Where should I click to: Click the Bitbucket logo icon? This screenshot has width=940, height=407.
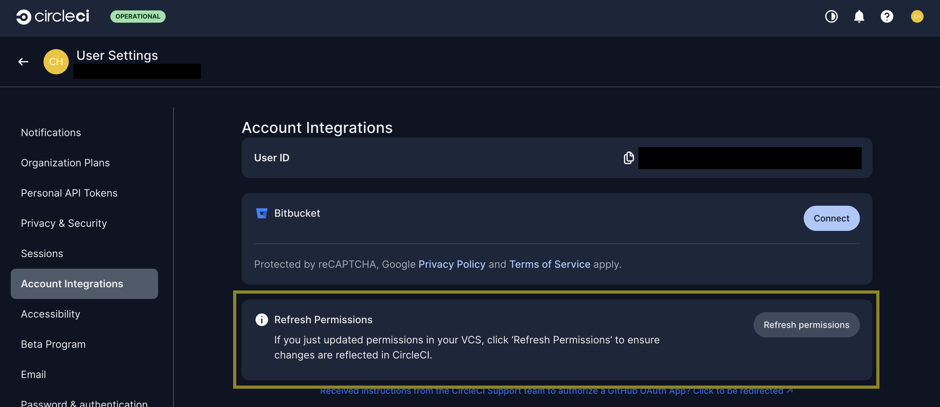pyautogui.click(x=261, y=213)
